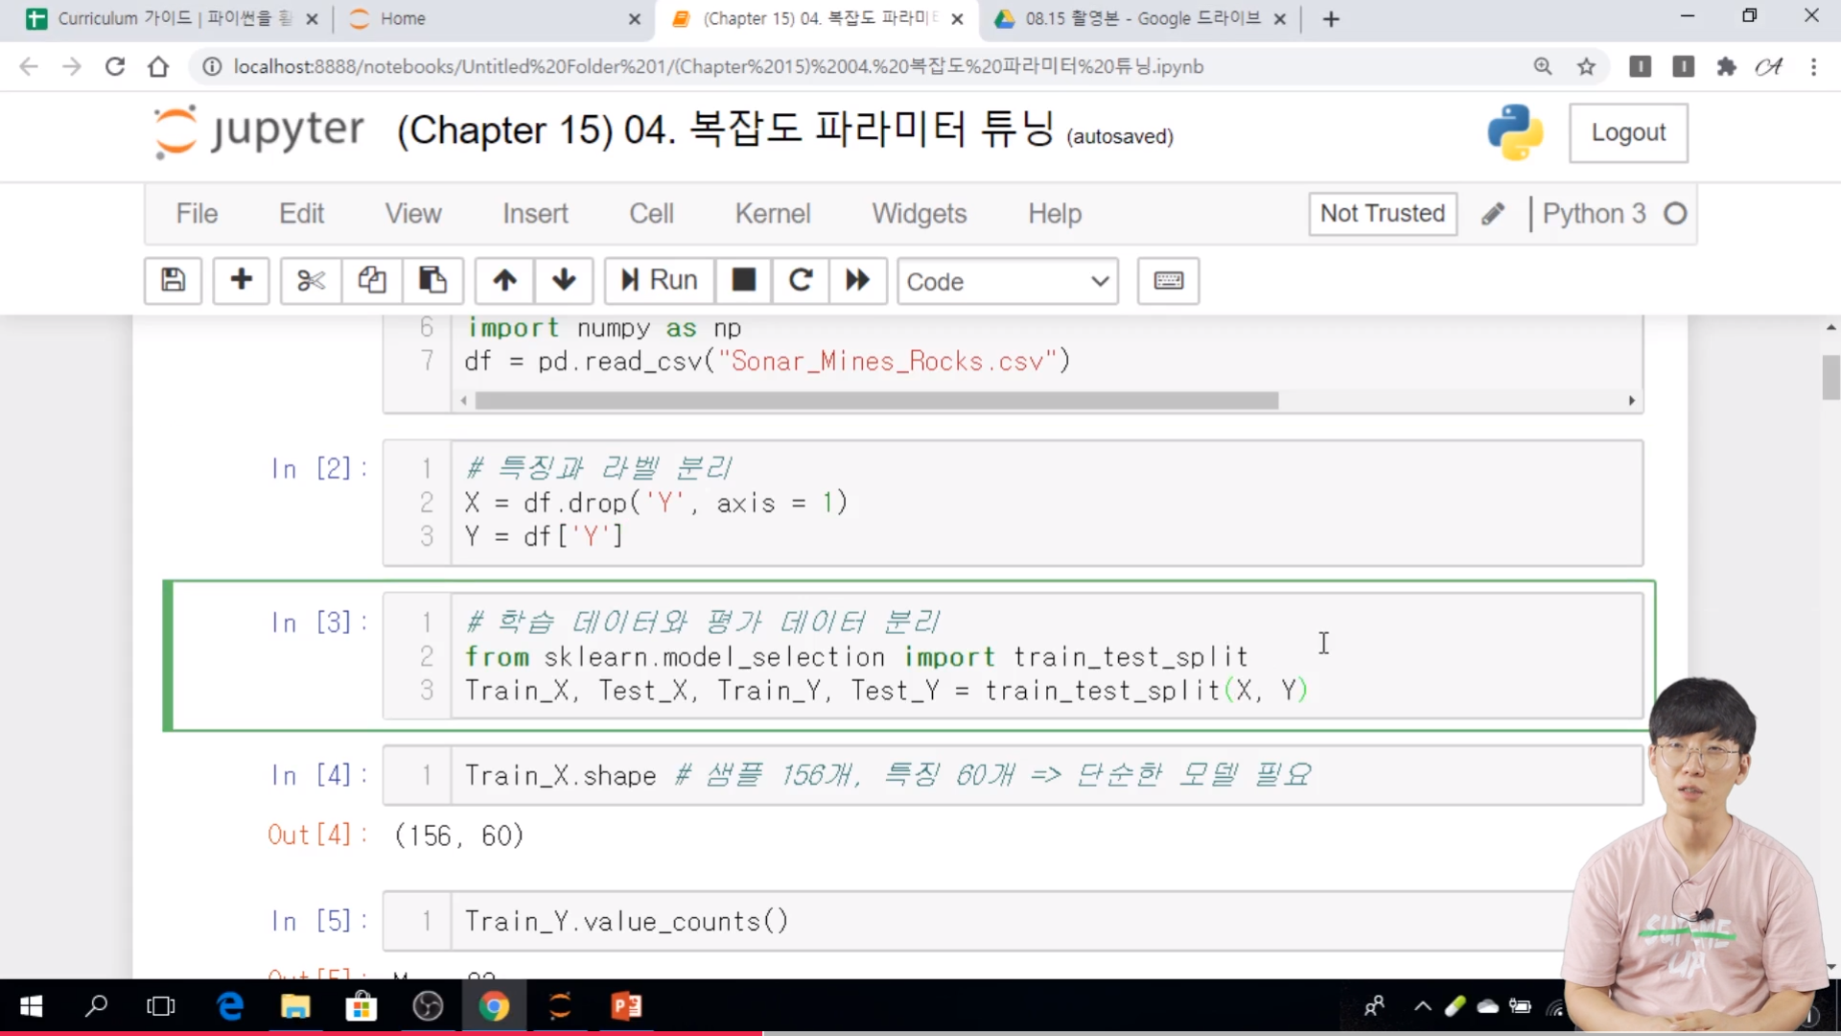Restart kernel and run all cells
1841x1036 pixels.
click(857, 280)
